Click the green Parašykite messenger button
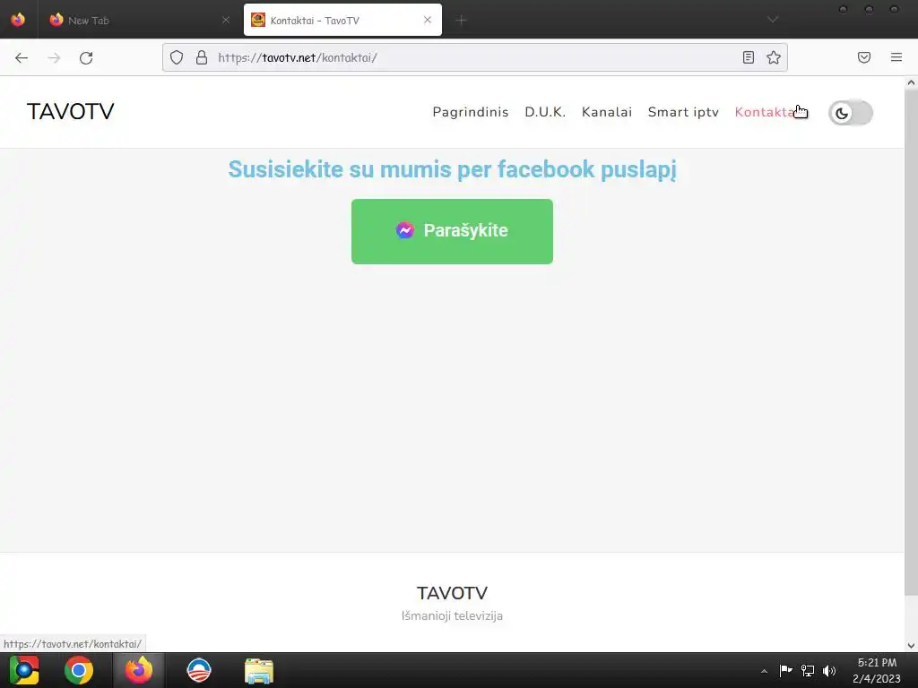Screen dimensions: 918x688 point(452,231)
